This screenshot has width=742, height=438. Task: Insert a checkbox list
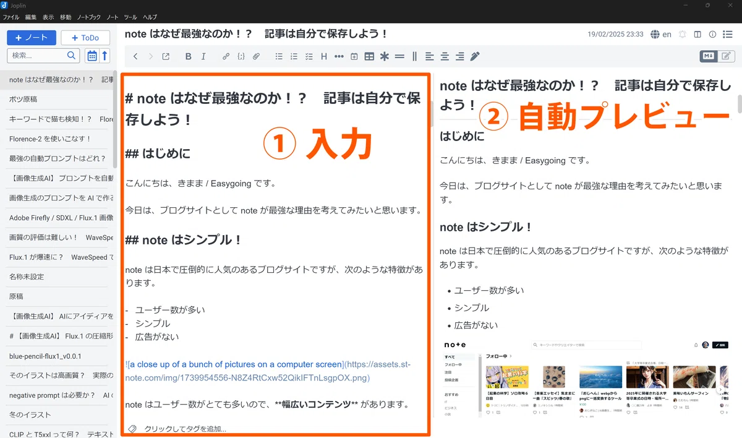click(309, 56)
